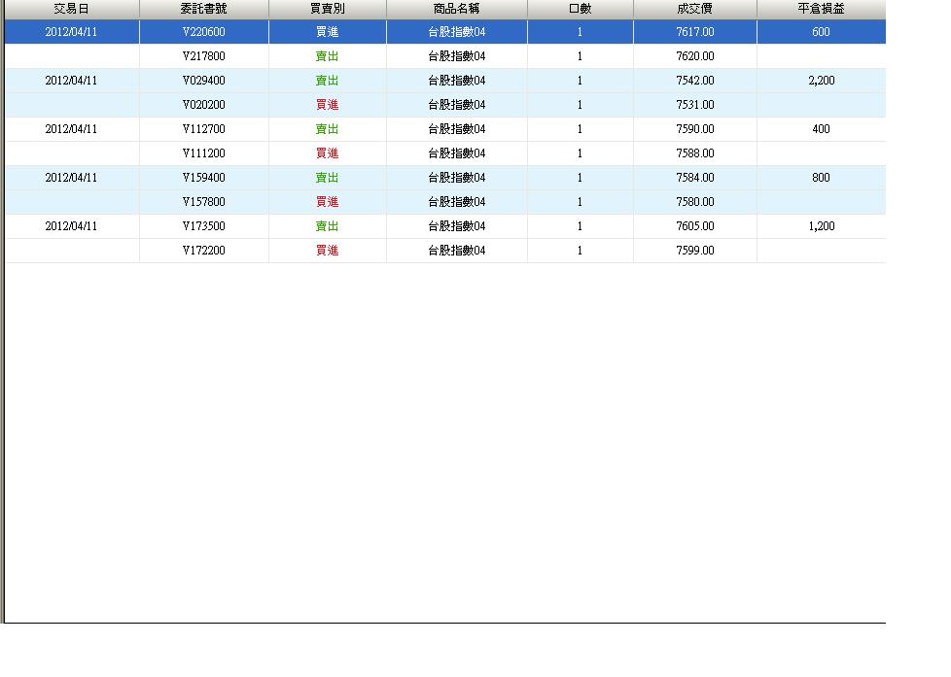Viewport: 951px width, 677px height.
Task: Click the price 7620.00 cell
Action: click(695, 56)
